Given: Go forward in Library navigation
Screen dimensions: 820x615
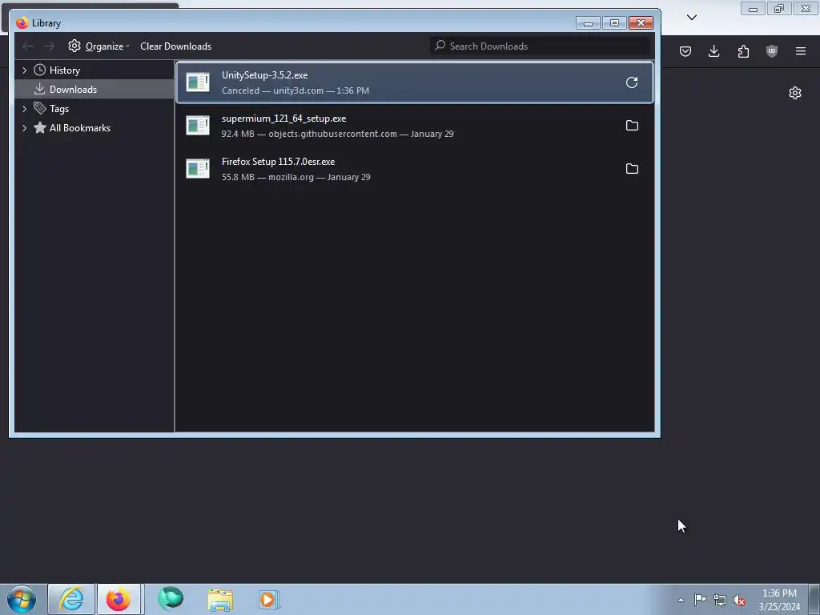Looking at the screenshot, I should (49, 46).
